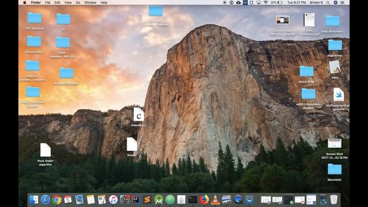Image resolution: width=368 pixels, height=207 pixels.
Task: Open Finder from the dock
Action: point(34,200)
